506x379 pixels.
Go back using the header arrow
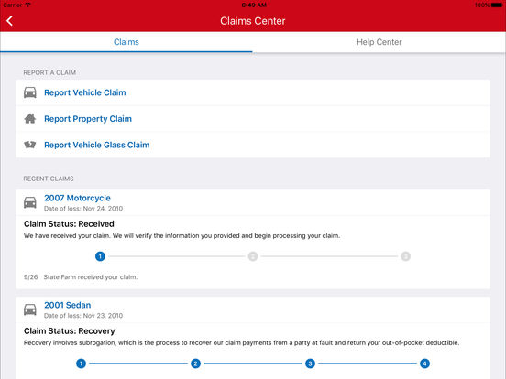pyautogui.click(x=10, y=21)
